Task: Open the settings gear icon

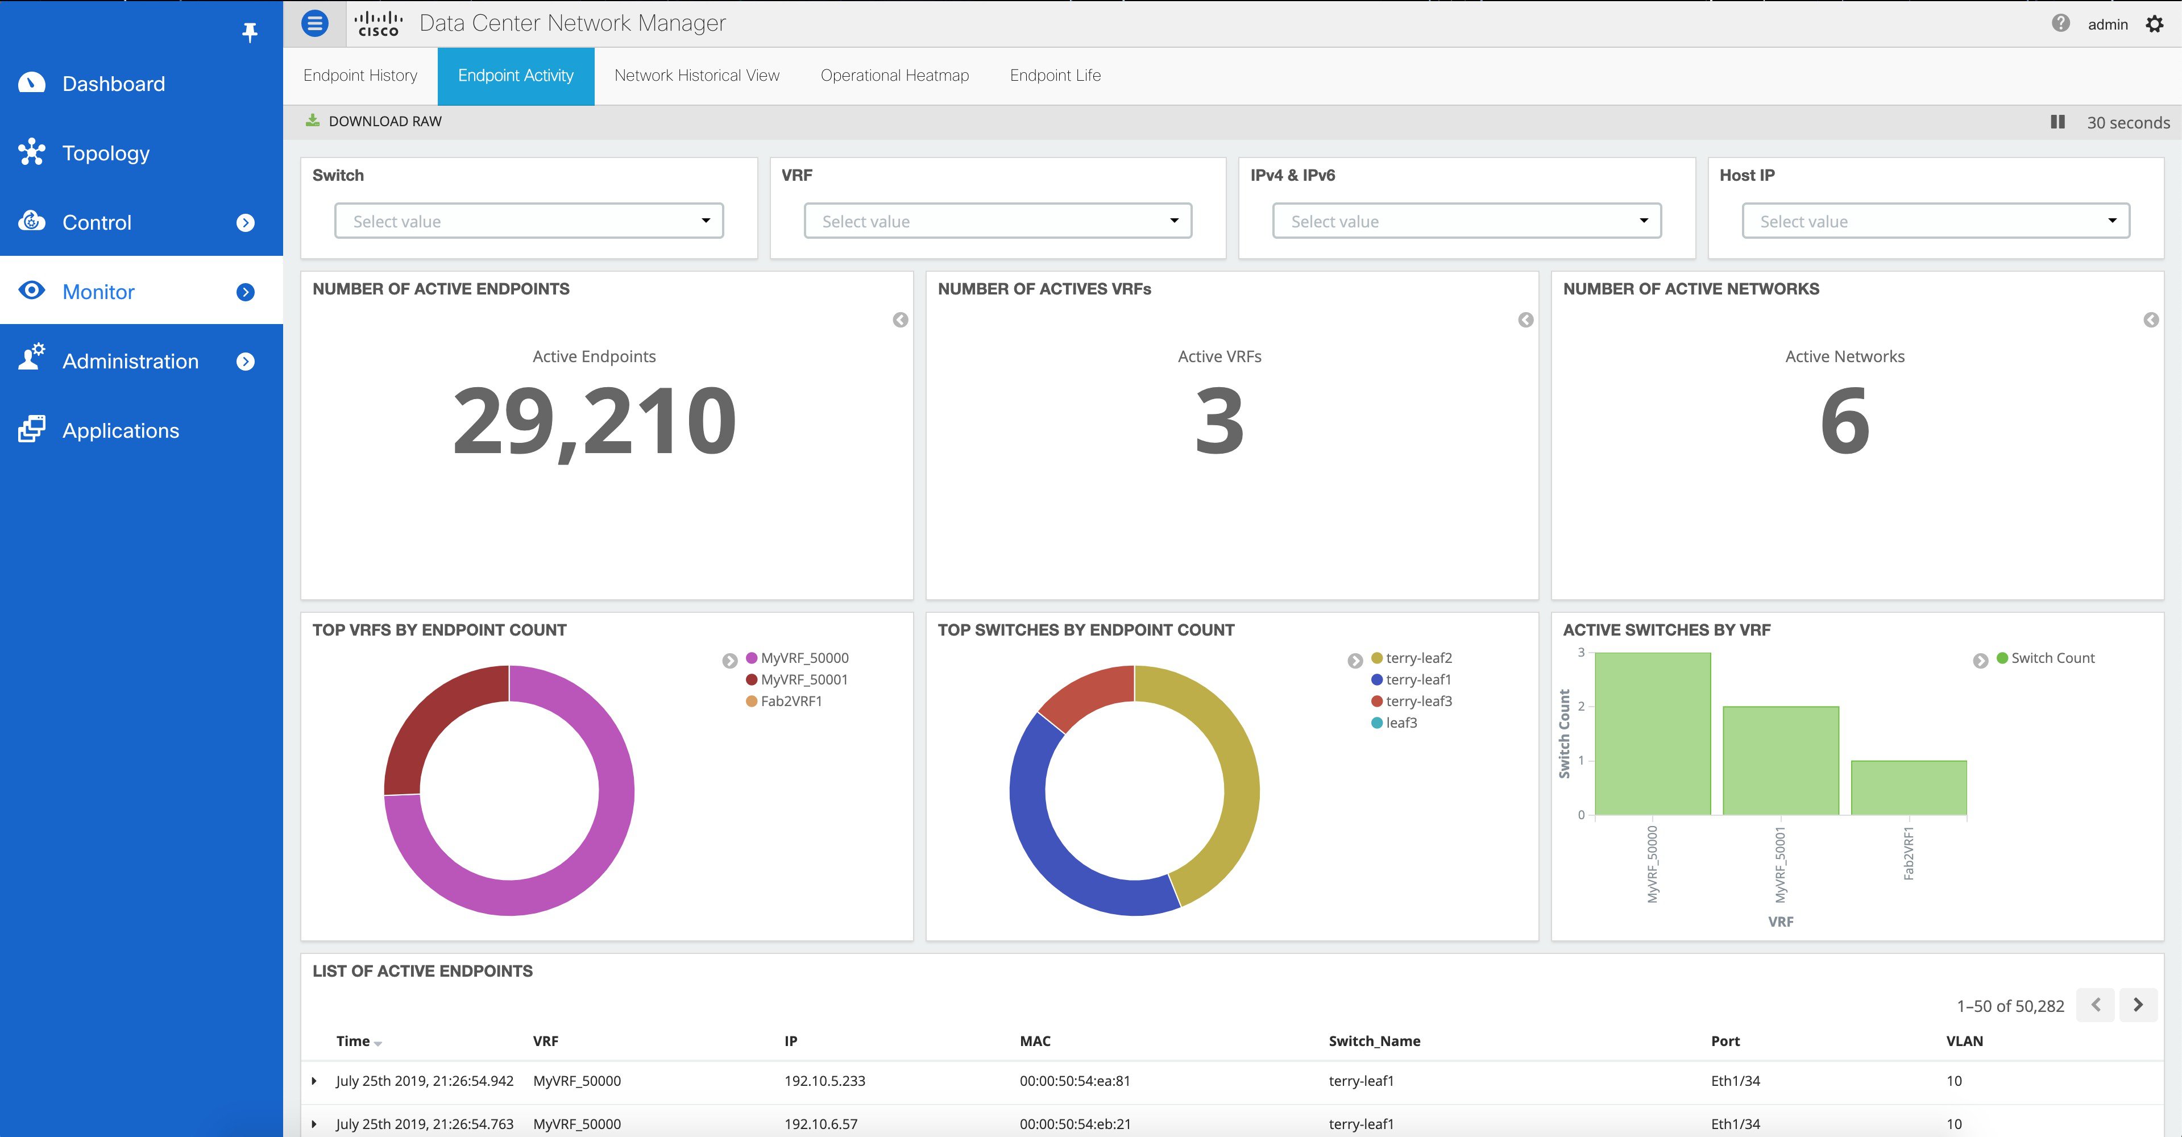Action: coord(2154,24)
